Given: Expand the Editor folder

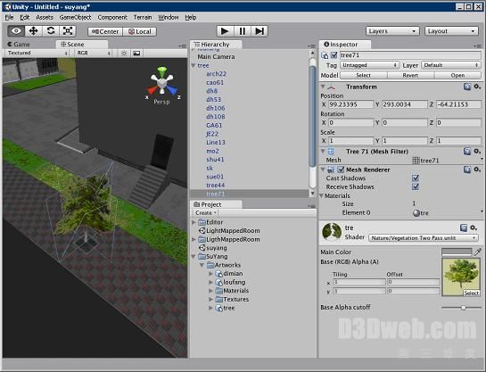Looking at the screenshot, I should click(x=194, y=222).
